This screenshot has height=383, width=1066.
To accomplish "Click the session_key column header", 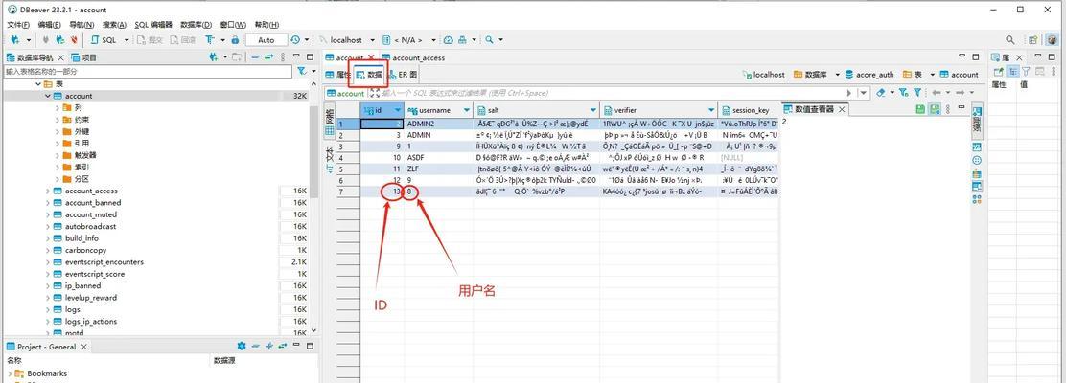I will coord(748,110).
